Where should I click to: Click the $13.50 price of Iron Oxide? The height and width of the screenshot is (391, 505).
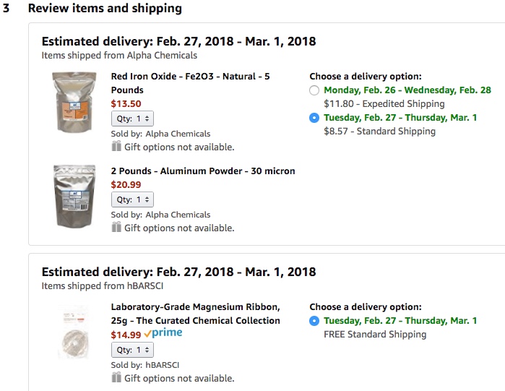coord(126,103)
